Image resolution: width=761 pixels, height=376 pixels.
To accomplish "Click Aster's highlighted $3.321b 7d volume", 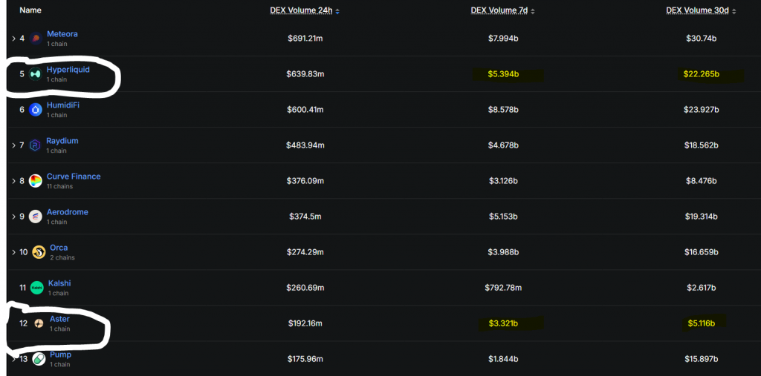I will tap(504, 323).
